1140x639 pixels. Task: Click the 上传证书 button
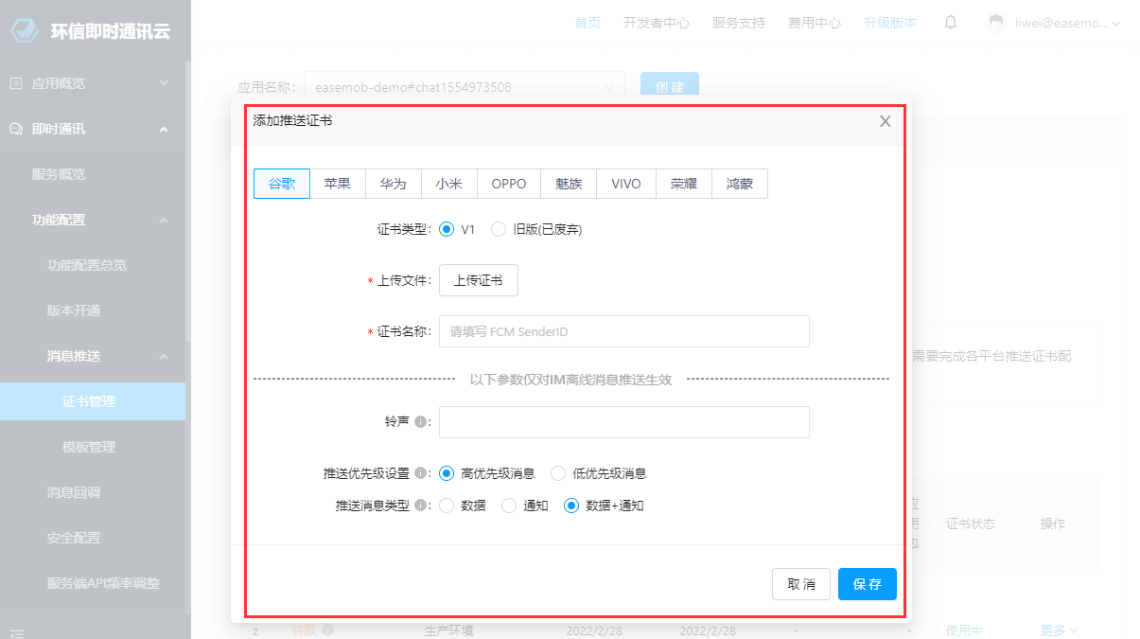478,280
